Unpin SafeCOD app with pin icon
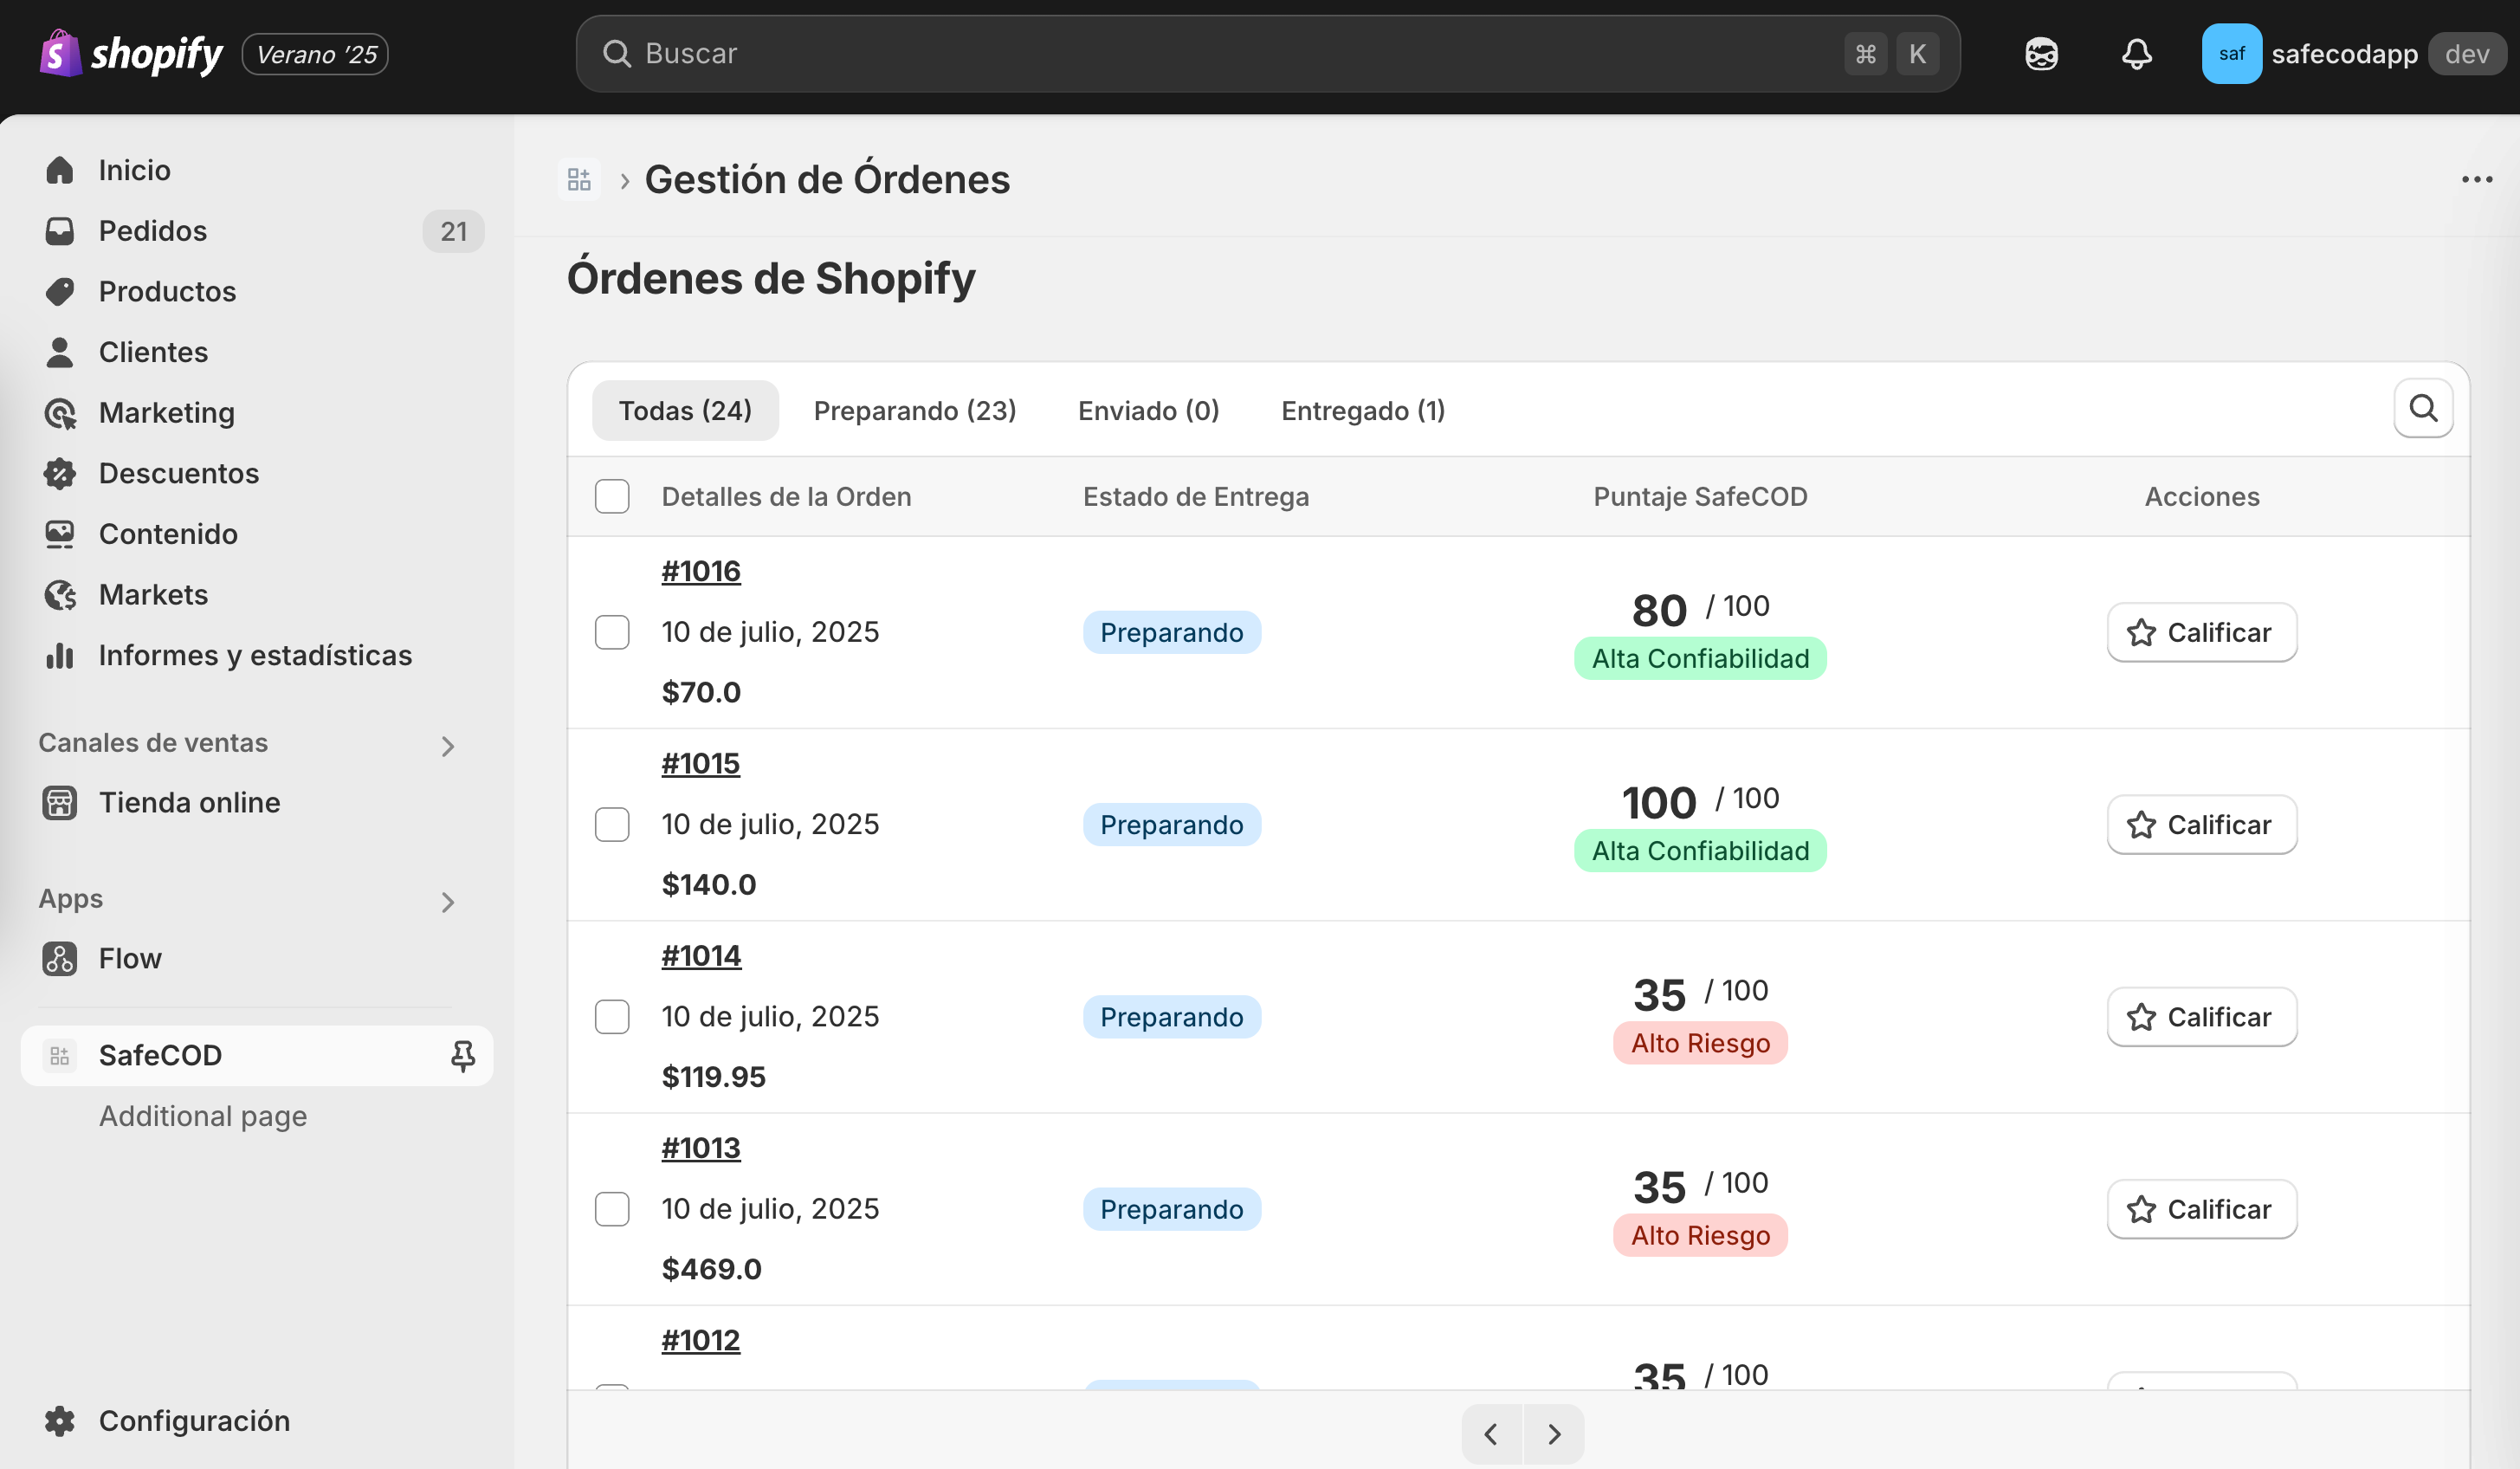The height and width of the screenshot is (1469, 2520). [462, 1056]
